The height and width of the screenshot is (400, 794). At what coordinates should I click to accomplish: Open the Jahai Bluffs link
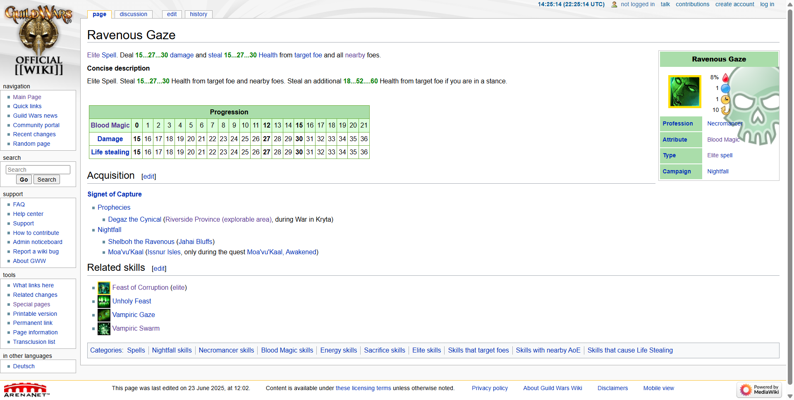196,242
